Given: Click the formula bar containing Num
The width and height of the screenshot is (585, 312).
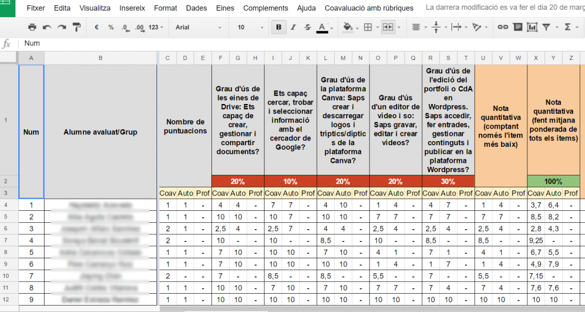Looking at the screenshot, I should point(286,43).
